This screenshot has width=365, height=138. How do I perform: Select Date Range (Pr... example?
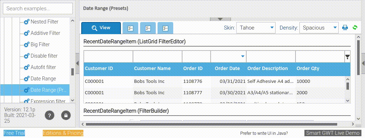pos(35,90)
